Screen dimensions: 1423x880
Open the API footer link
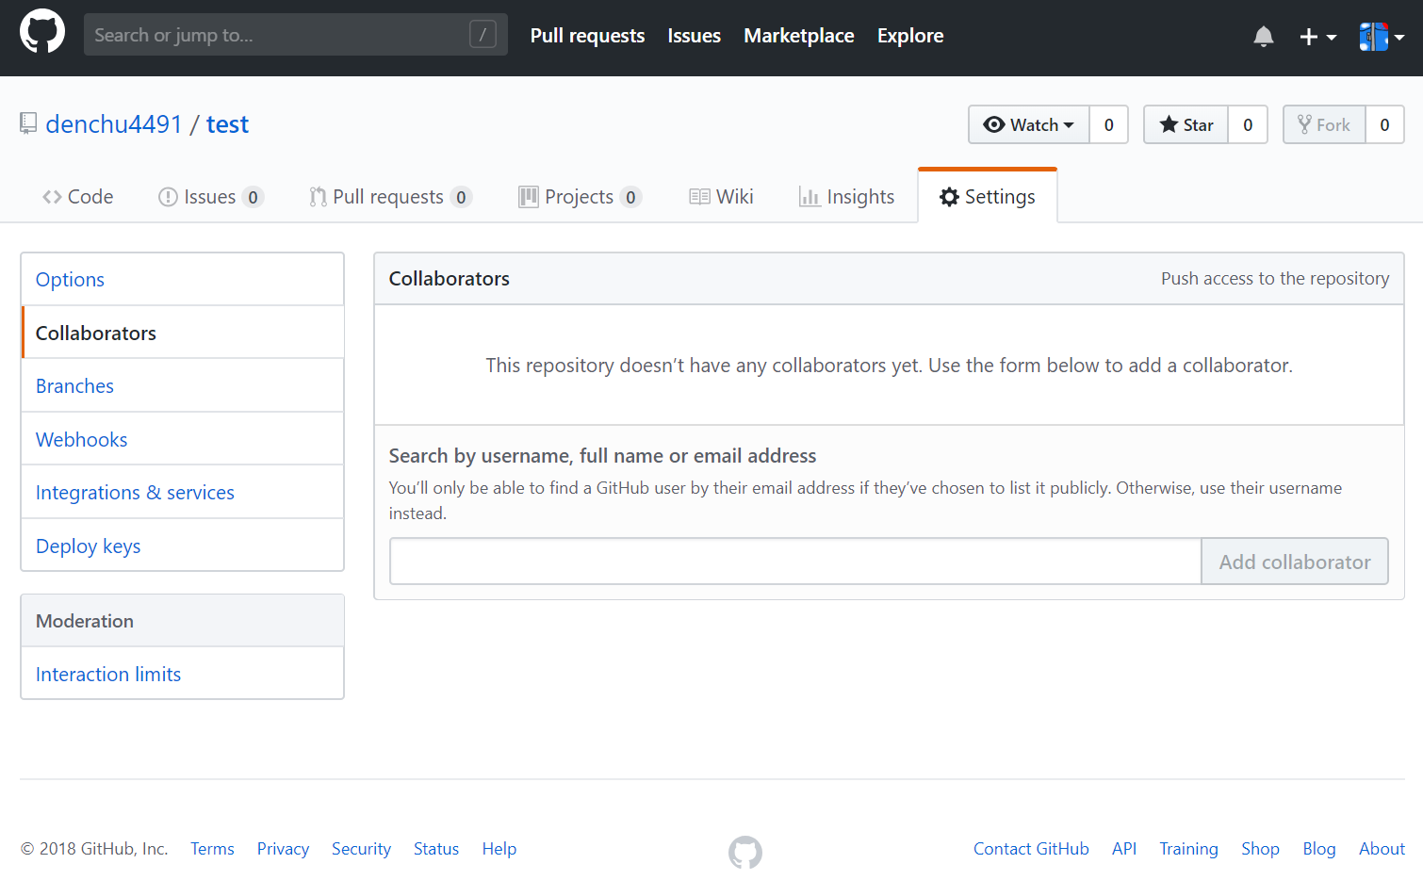coord(1124,849)
